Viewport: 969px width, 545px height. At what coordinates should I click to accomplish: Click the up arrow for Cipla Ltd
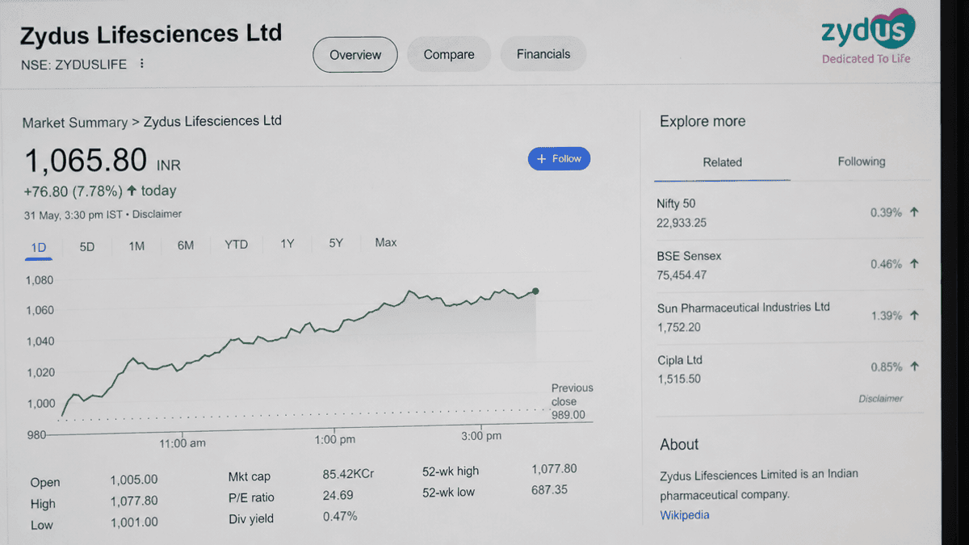tap(914, 367)
